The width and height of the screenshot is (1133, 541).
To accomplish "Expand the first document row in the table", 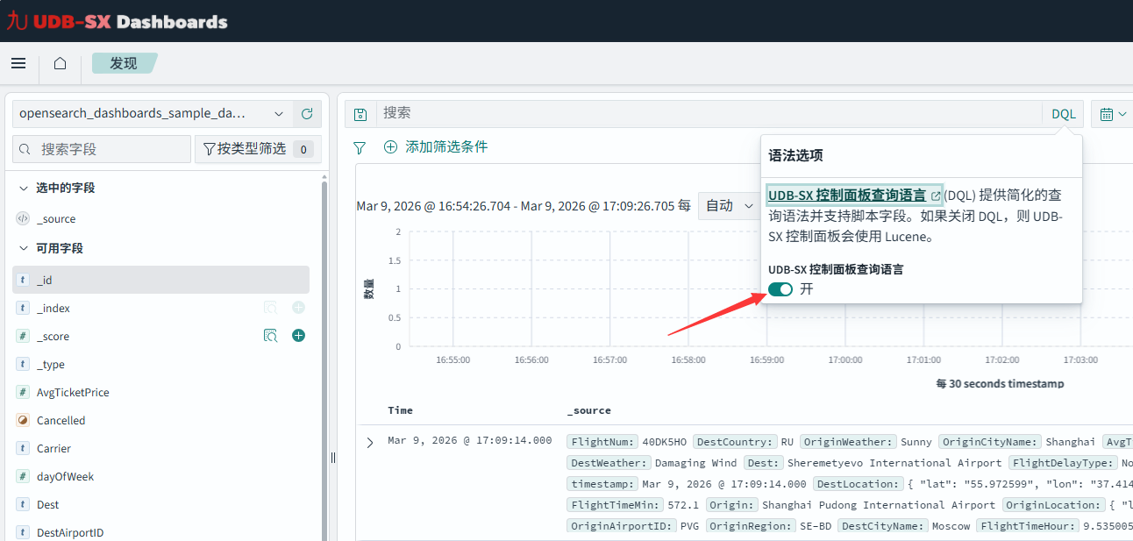I will tap(369, 441).
